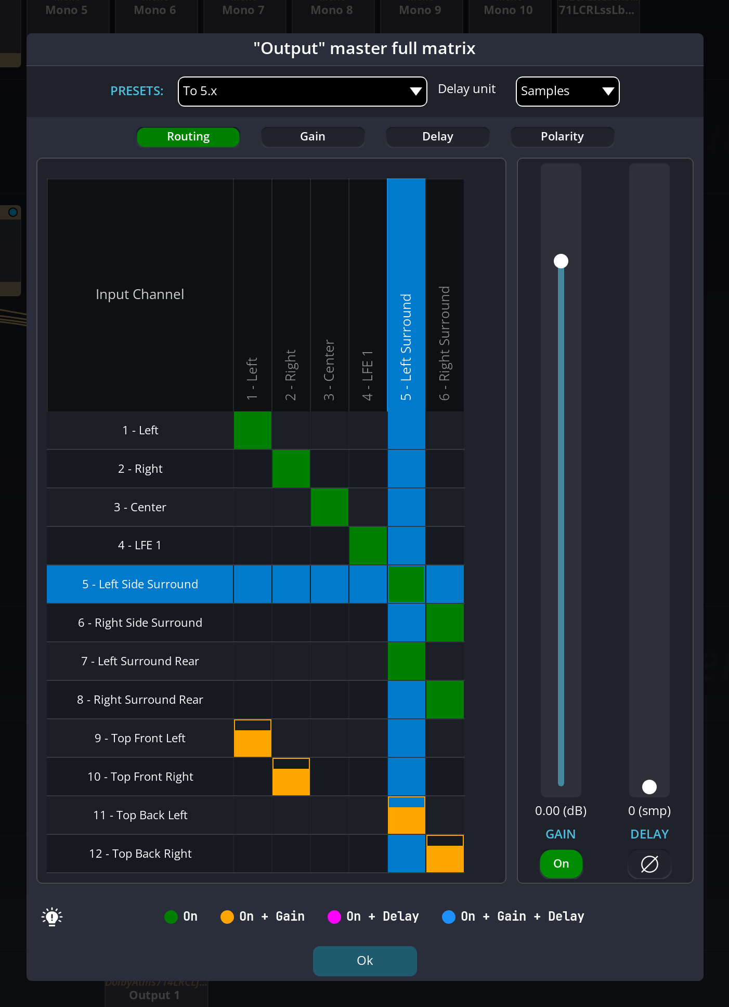Select the 3 - Center output column header

[330, 295]
